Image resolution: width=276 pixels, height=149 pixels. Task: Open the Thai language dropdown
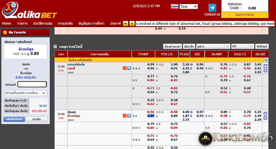coord(188,7)
